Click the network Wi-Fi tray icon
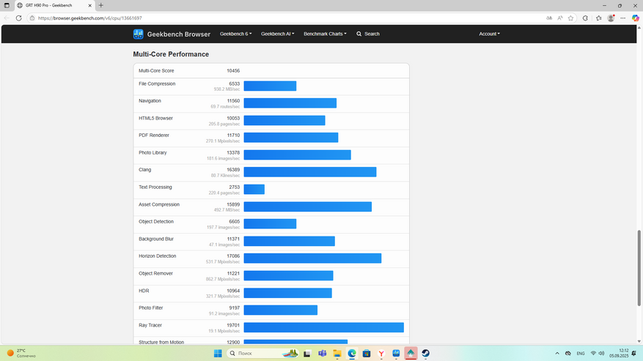This screenshot has height=361, width=643. pyautogui.click(x=593, y=353)
